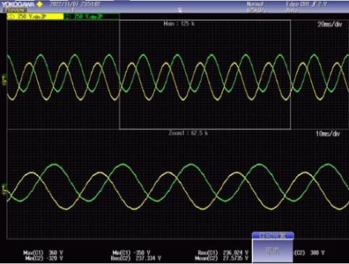349x264 pixels.
Task: Click the Normal acquisition mode label
Action: coord(255,4)
